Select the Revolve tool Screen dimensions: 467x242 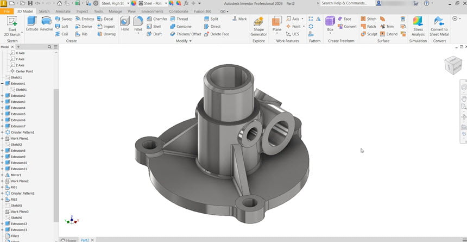pyautogui.click(x=47, y=24)
